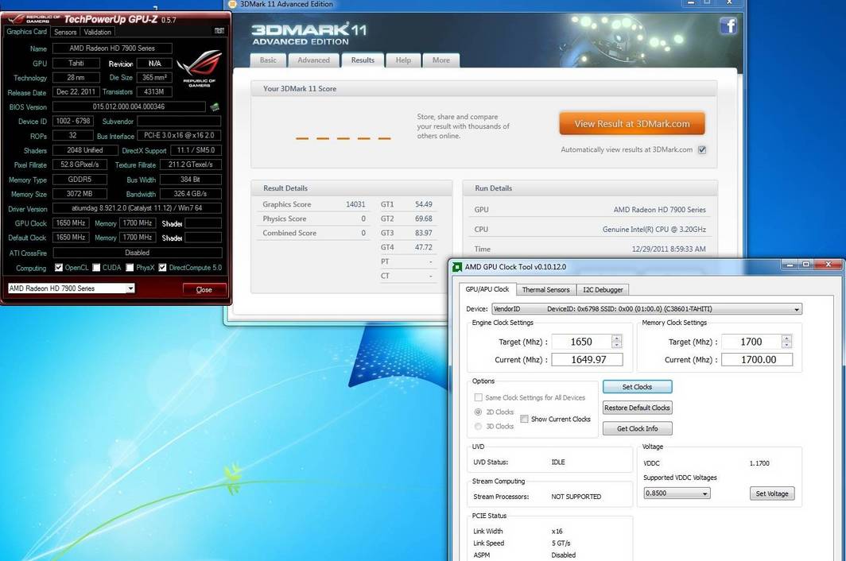Open the Thermal Sensors tab

tap(545, 289)
